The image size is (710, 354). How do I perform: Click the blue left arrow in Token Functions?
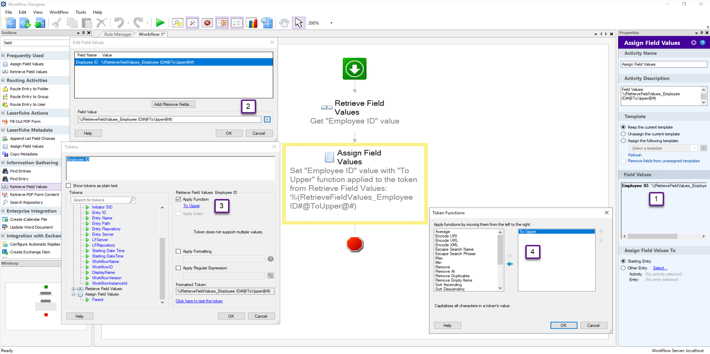click(x=510, y=264)
